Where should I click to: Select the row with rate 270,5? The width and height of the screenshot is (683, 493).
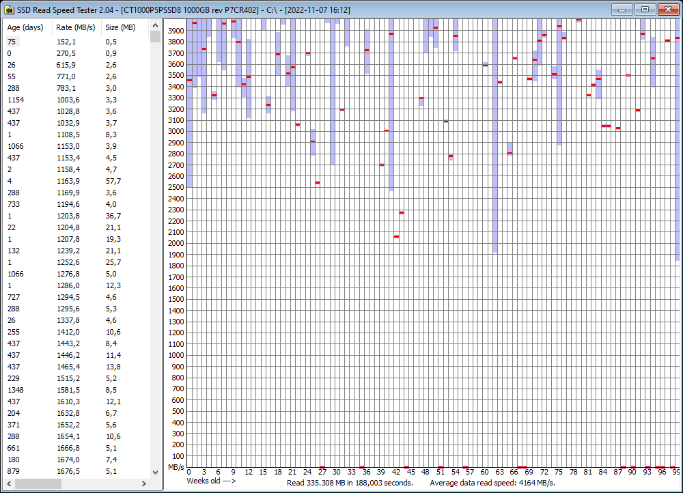(76, 53)
